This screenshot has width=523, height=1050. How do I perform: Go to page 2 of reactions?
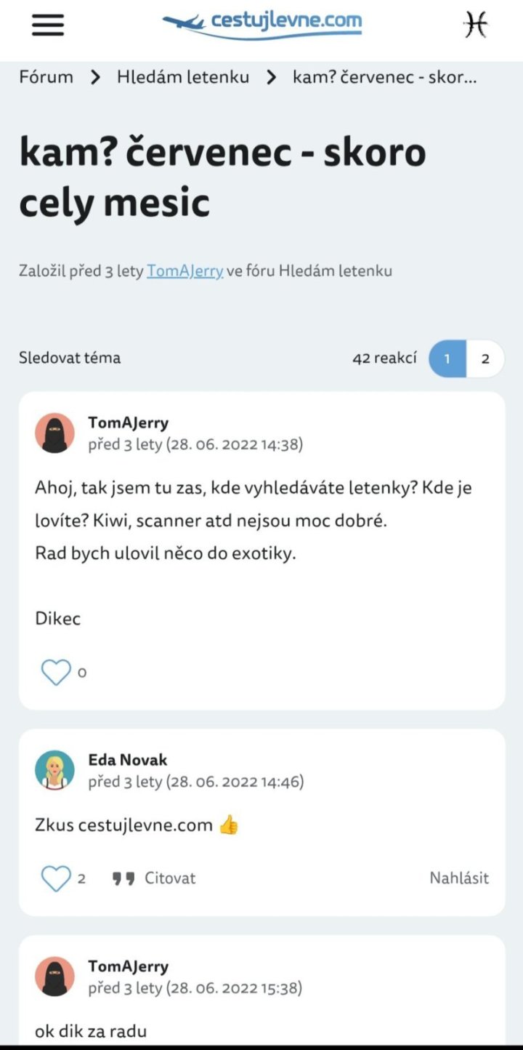[x=485, y=358]
